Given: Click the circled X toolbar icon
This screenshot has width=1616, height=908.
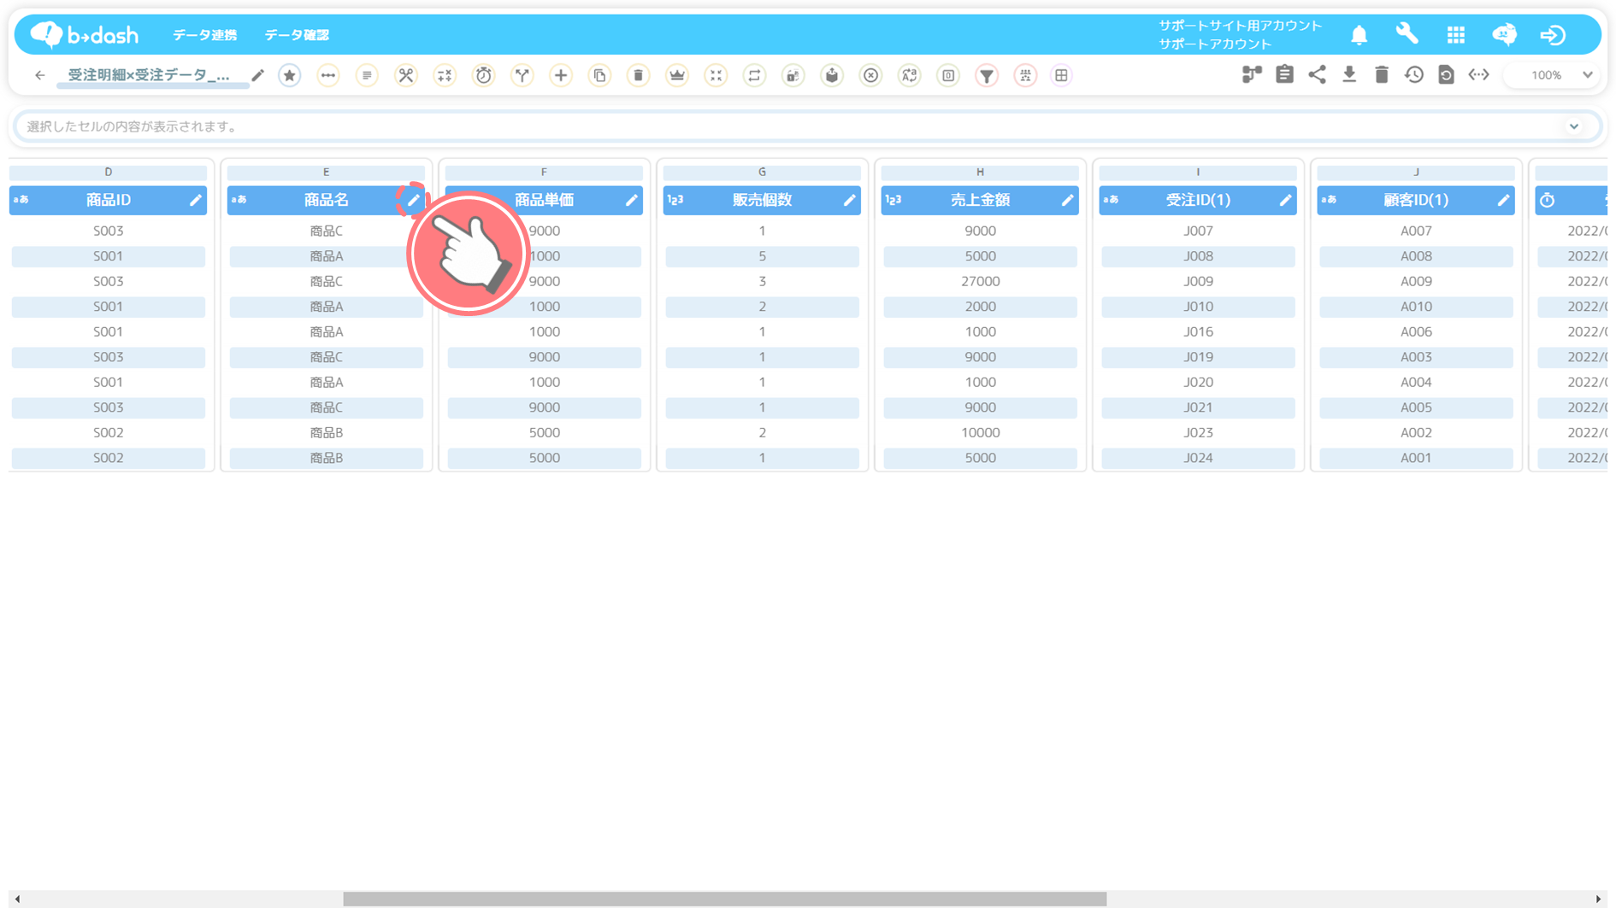Looking at the screenshot, I should click(870, 75).
